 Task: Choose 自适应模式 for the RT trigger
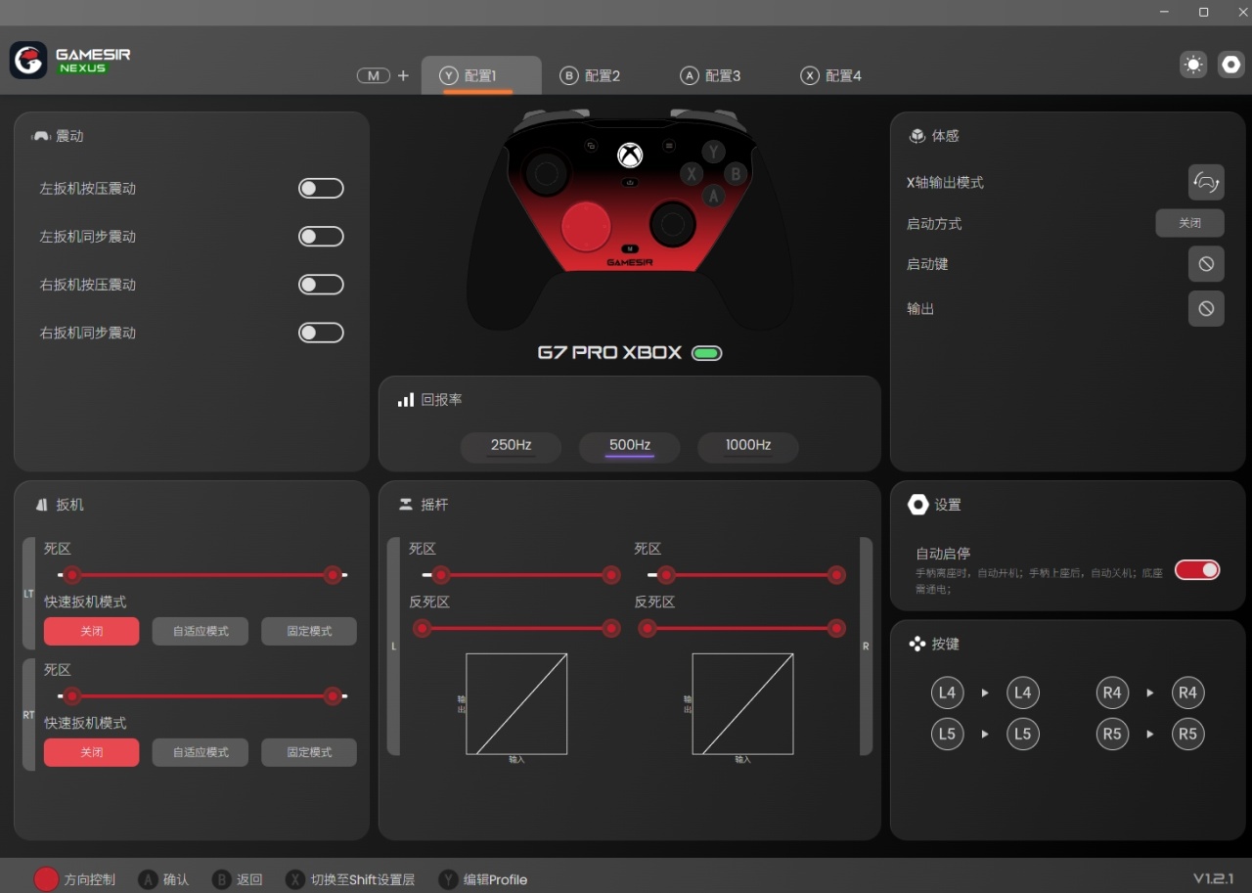201,752
